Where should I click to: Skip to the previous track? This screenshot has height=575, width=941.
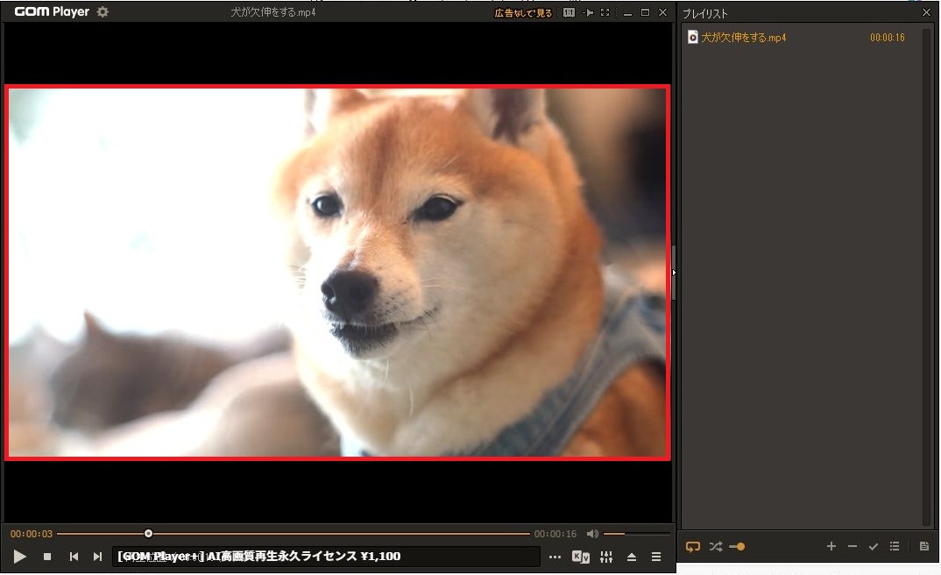coord(74,557)
